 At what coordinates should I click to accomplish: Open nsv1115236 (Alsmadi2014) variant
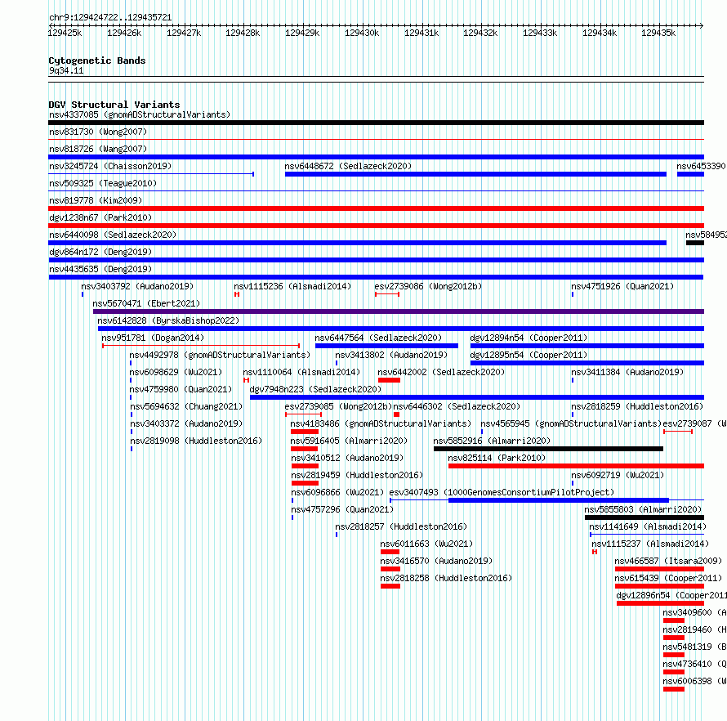pos(292,286)
